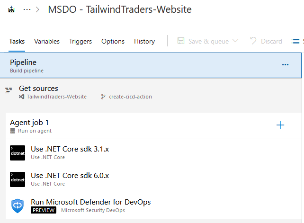
Task: Click the pipelines icon in the breadcrumb
Action: (11, 9)
